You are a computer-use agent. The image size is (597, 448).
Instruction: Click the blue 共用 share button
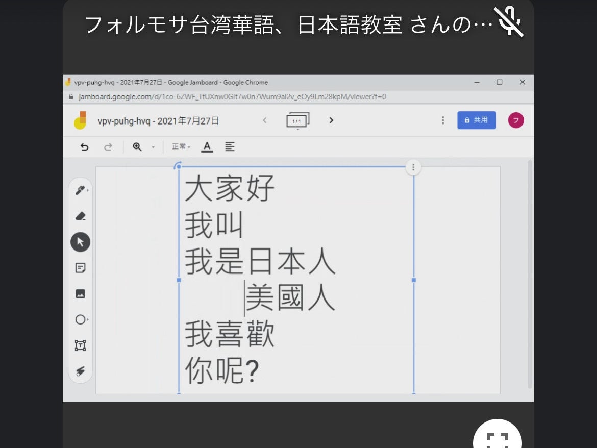click(x=476, y=120)
